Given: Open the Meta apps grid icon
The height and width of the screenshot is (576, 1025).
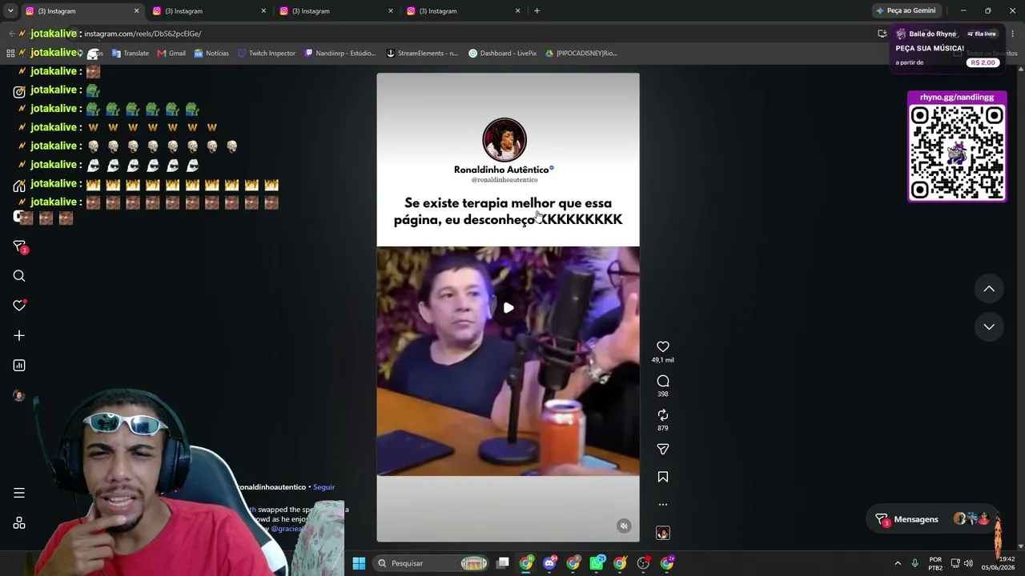Looking at the screenshot, I should click(19, 523).
